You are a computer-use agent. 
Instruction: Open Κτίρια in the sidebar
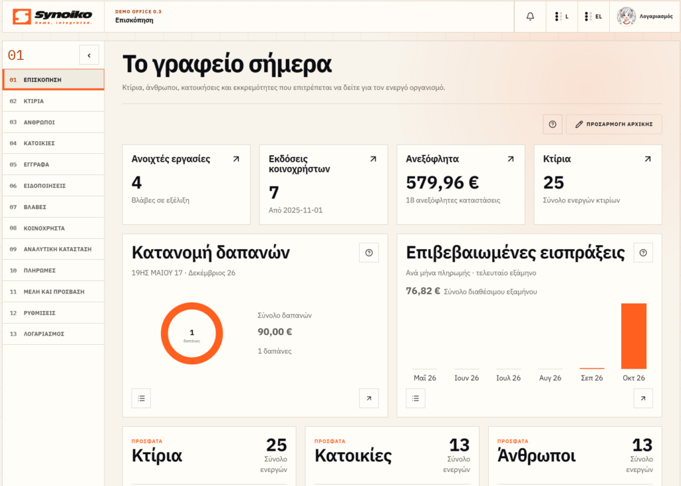53,101
